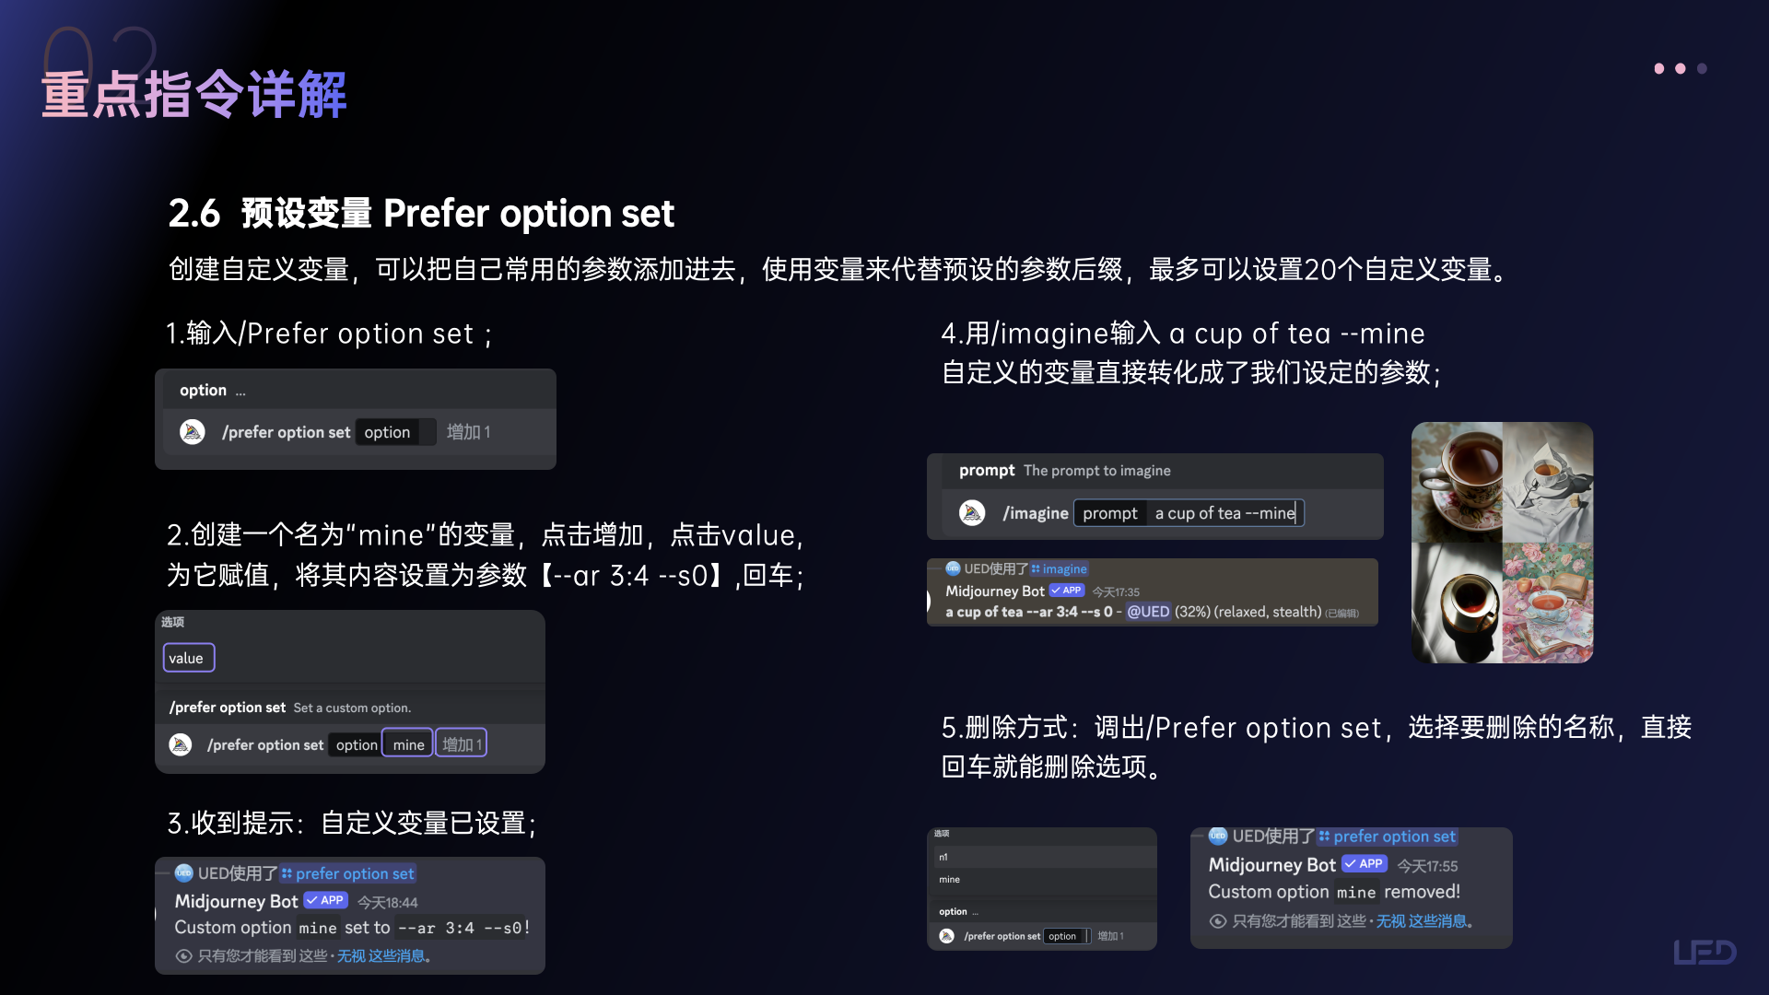Viewport: 1769px width, 995px height.
Task: Click the eye icon beside the 18:44 message's visibility note
Action: coord(183,956)
